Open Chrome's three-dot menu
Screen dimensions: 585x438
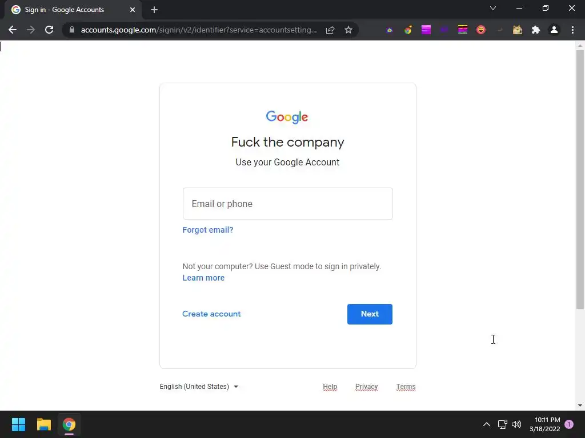pos(572,30)
